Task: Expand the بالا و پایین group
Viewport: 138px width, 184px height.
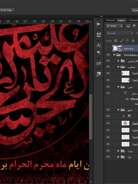Action: pos(118,61)
